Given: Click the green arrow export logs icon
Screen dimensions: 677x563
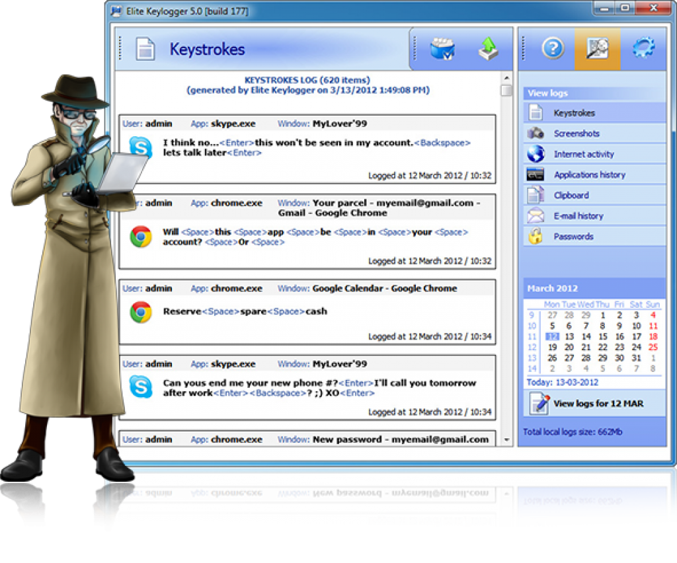Looking at the screenshot, I should click(x=489, y=48).
